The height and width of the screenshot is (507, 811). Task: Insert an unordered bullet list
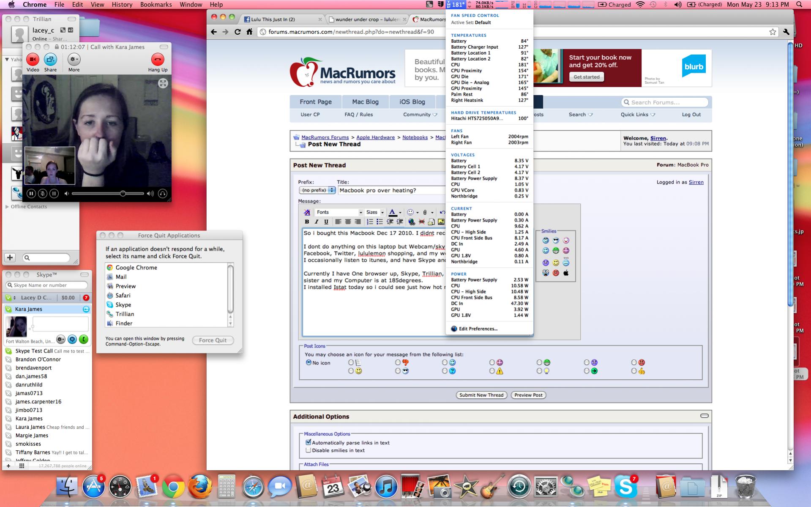pyautogui.click(x=380, y=222)
